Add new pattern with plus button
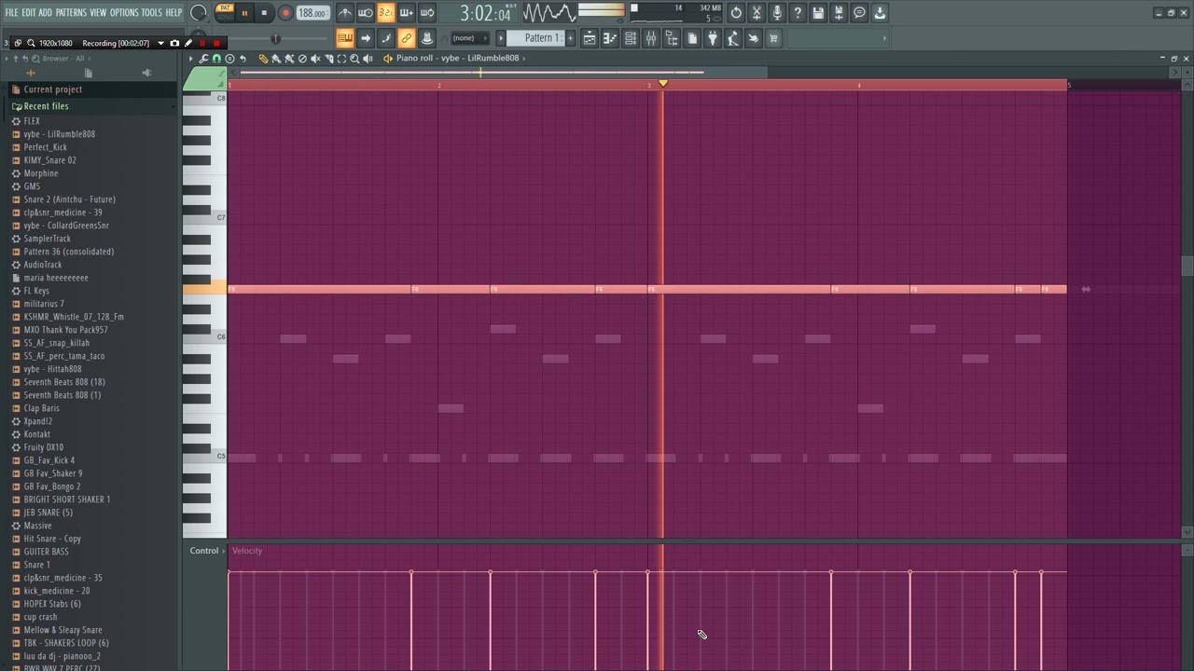The width and height of the screenshot is (1194, 671). point(570,38)
